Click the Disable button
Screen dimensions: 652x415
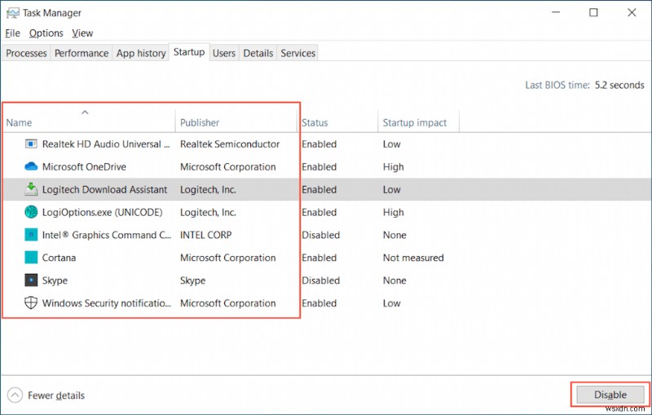point(610,395)
